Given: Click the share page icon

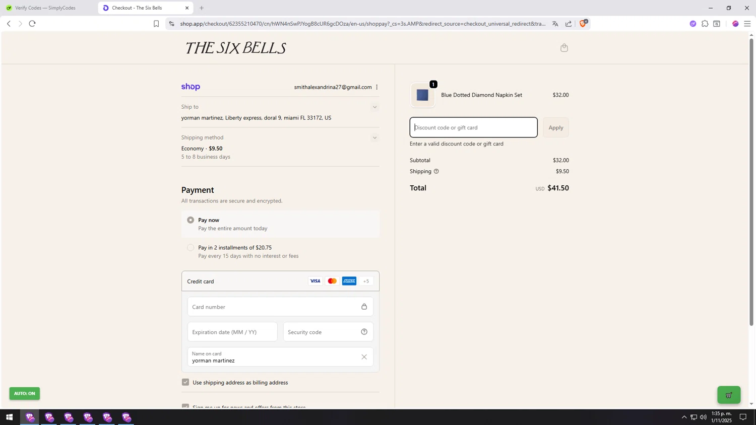Looking at the screenshot, I should point(569,24).
